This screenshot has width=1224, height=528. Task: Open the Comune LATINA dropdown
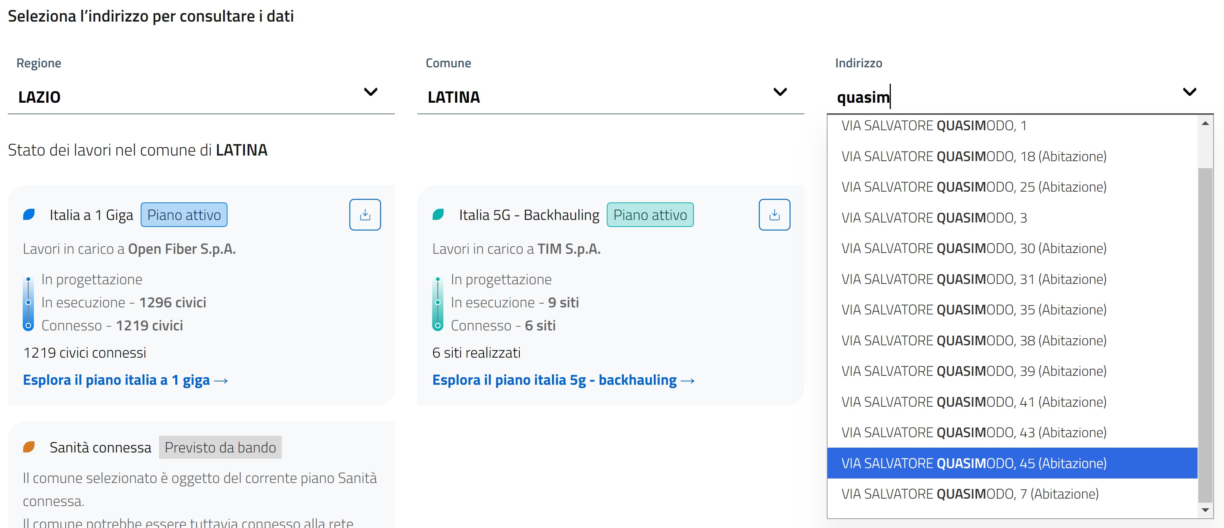pyautogui.click(x=780, y=92)
